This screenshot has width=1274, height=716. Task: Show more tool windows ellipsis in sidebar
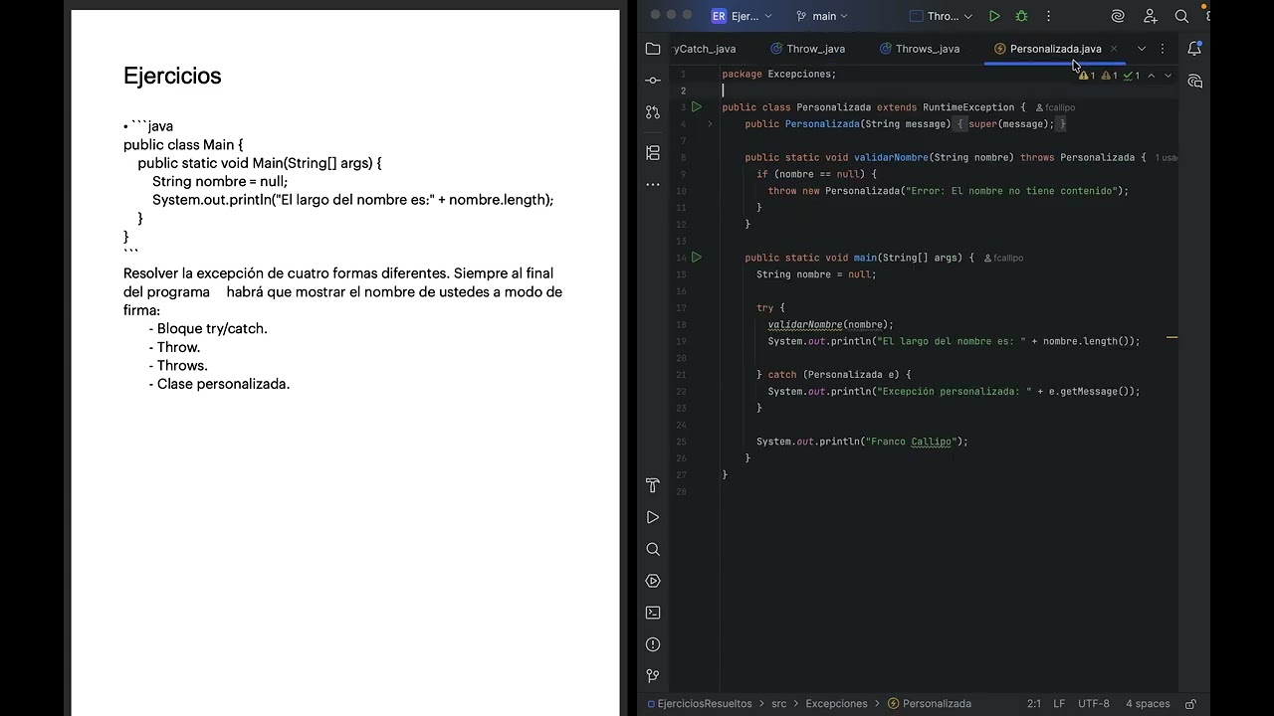click(653, 184)
